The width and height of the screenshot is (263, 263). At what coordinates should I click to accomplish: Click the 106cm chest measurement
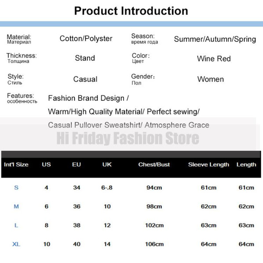[154, 244]
